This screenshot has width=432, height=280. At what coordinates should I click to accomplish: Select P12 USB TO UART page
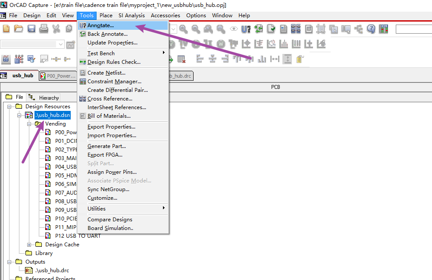tap(78, 236)
